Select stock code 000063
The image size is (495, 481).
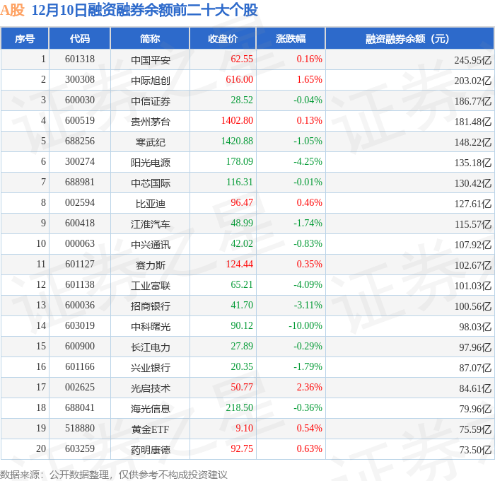coord(80,244)
